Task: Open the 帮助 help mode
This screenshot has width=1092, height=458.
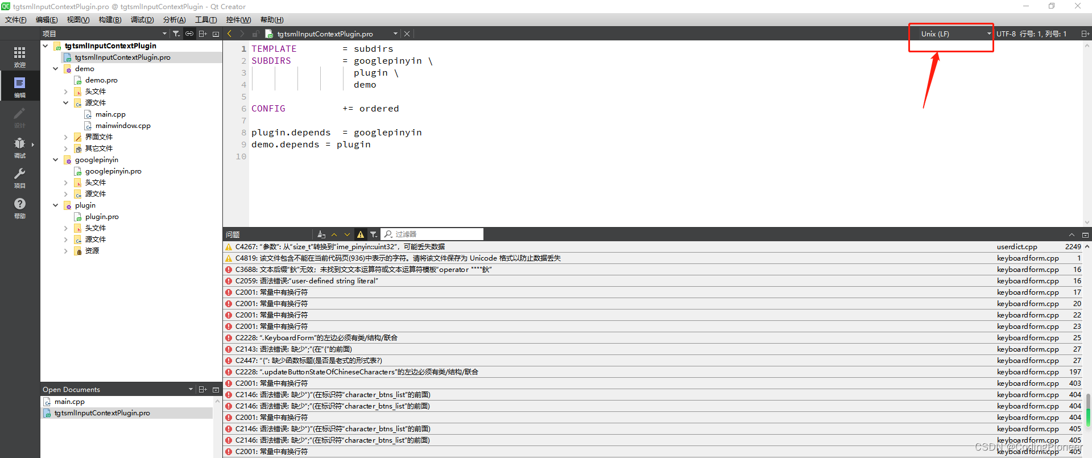Action: (x=20, y=207)
